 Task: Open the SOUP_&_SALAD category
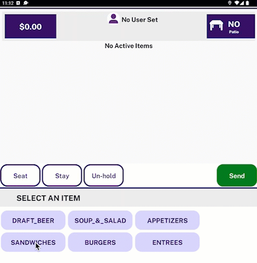[100, 220]
